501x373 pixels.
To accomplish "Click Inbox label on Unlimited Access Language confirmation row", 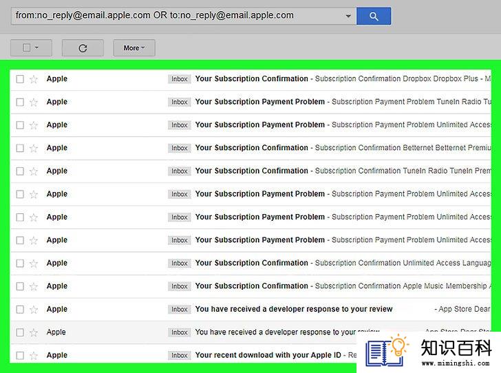I will [179, 263].
